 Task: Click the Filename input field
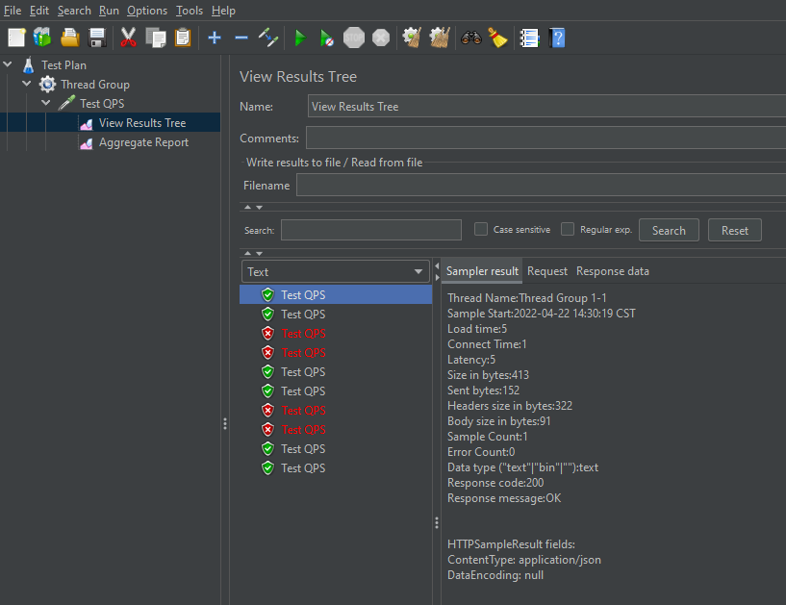click(x=541, y=185)
